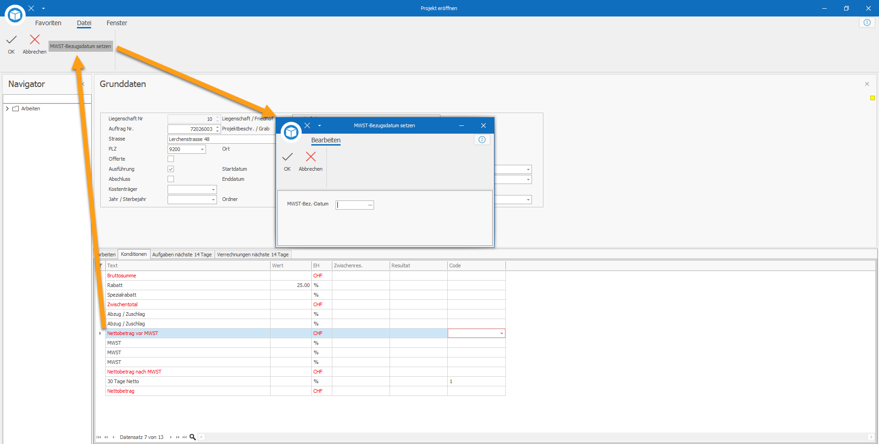Click the red Abbrechen X in main toolbar
Viewport: 879px width, 444px height.
click(35, 40)
